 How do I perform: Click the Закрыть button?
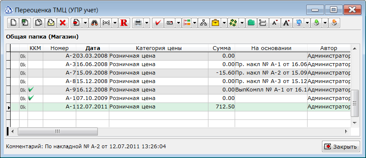click(x=341, y=147)
